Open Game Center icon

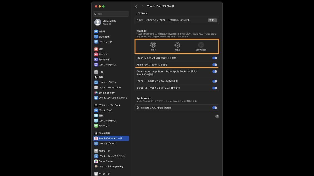pyautogui.click(x=96, y=161)
